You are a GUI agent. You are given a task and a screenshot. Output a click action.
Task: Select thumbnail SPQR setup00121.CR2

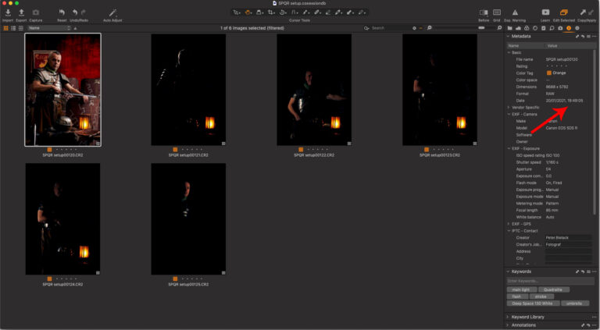[188, 90]
